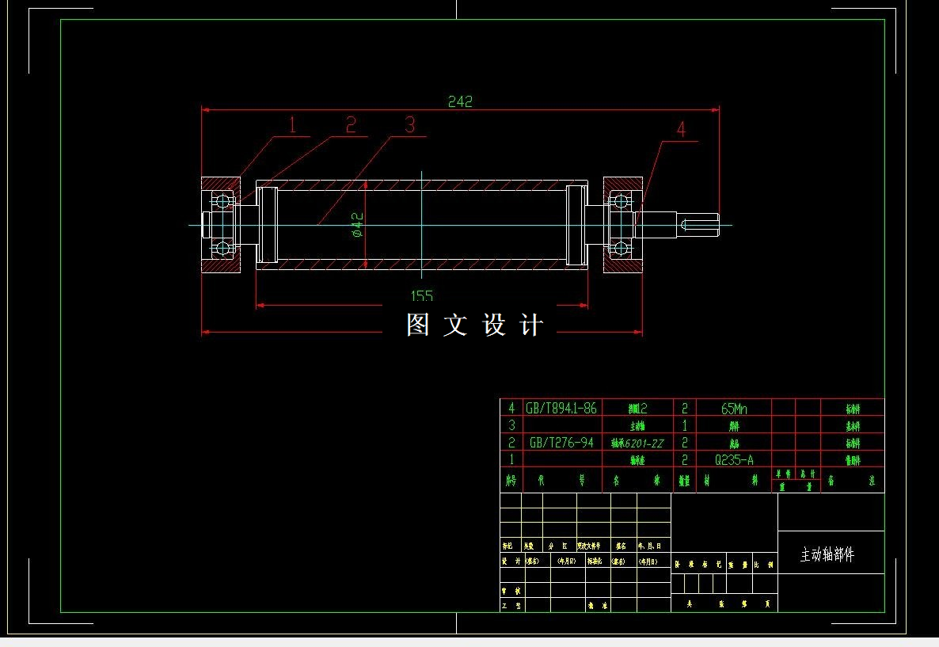Select part balloon number 1 on drawing
939x647 pixels.
(x=292, y=124)
